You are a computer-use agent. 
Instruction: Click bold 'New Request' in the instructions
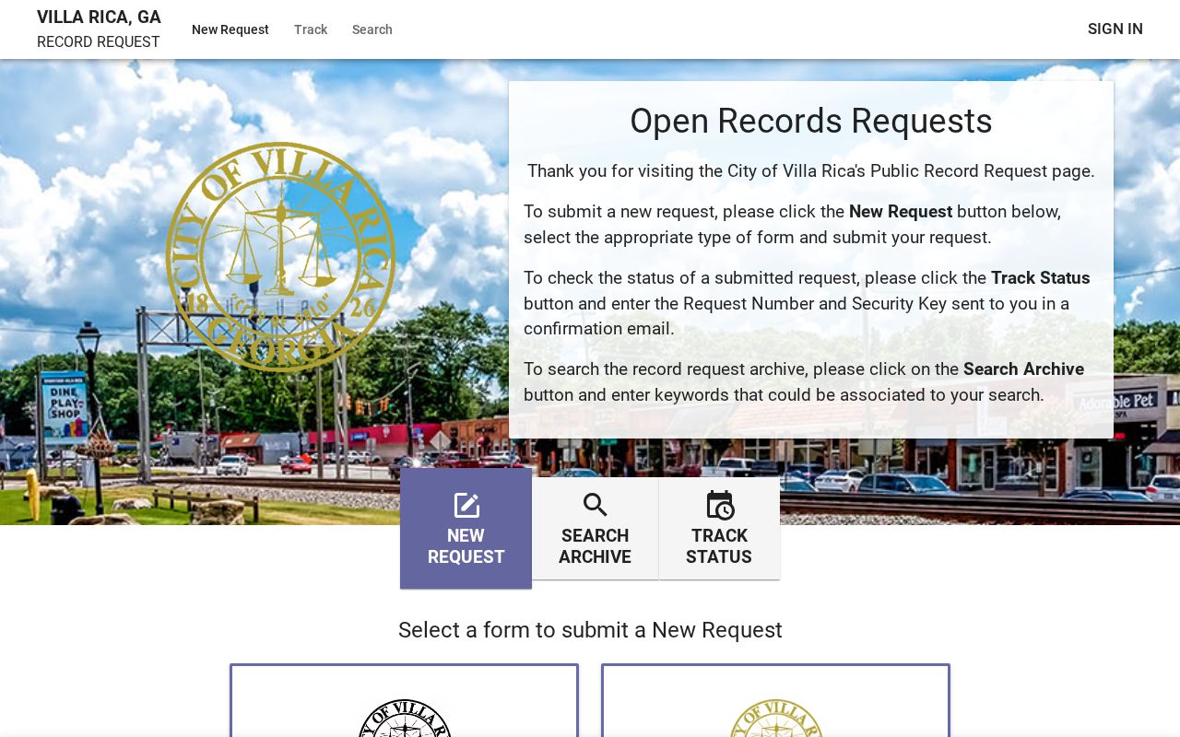point(901,212)
